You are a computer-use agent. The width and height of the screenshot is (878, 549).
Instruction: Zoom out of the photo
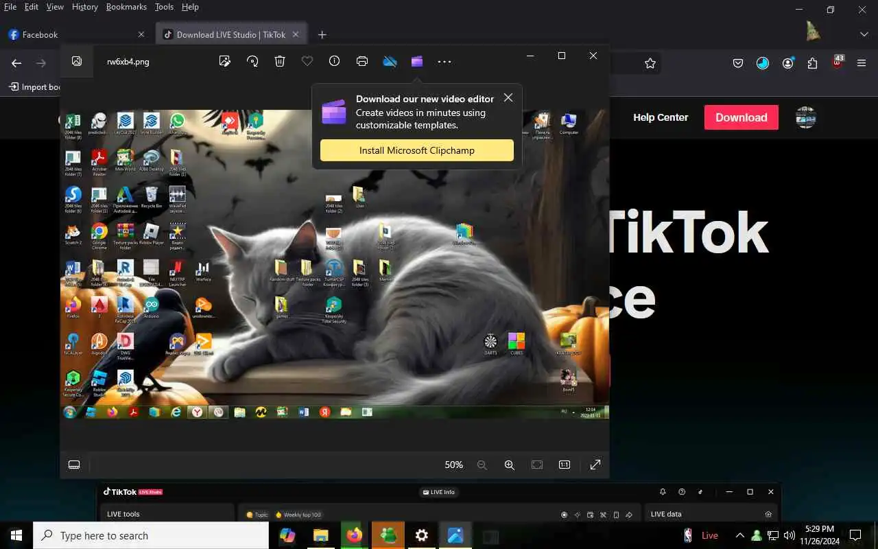tap(482, 465)
